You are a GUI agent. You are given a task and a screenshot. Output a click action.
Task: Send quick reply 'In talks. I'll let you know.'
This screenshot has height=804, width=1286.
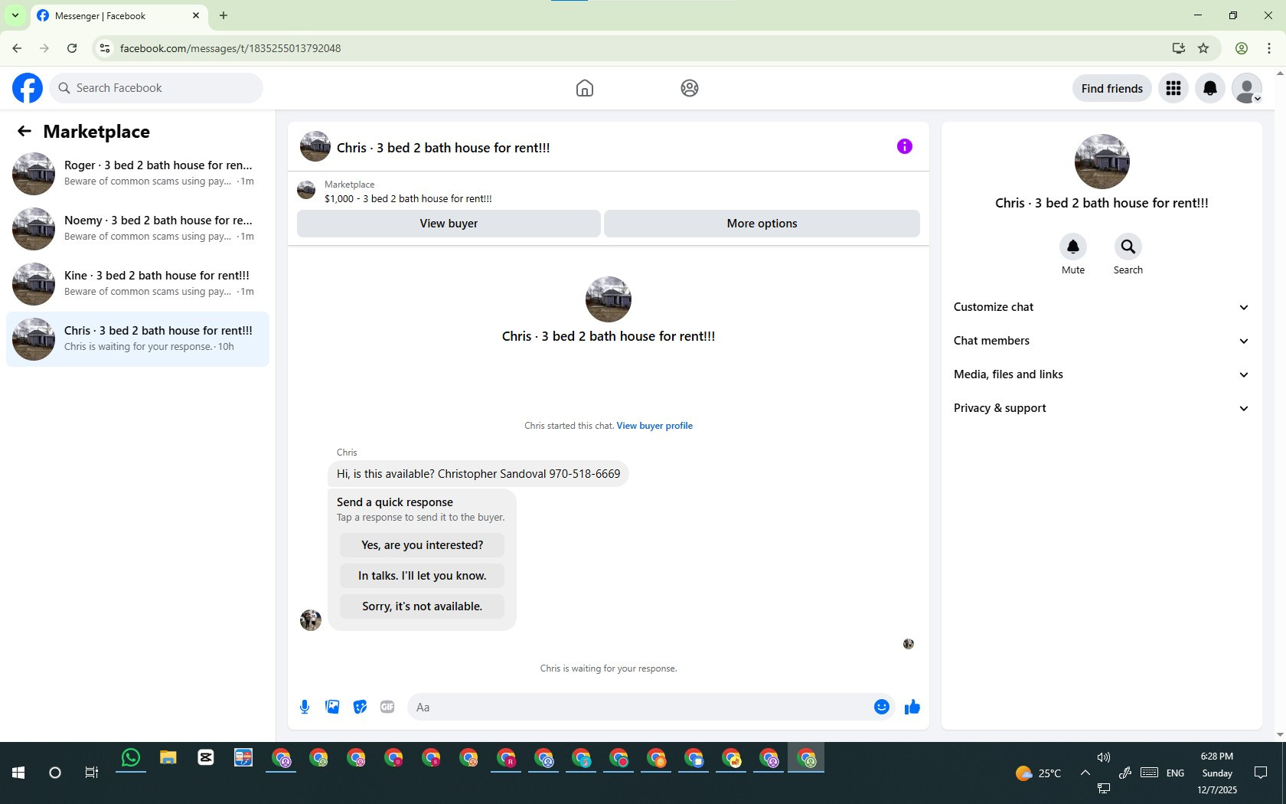coord(423,576)
